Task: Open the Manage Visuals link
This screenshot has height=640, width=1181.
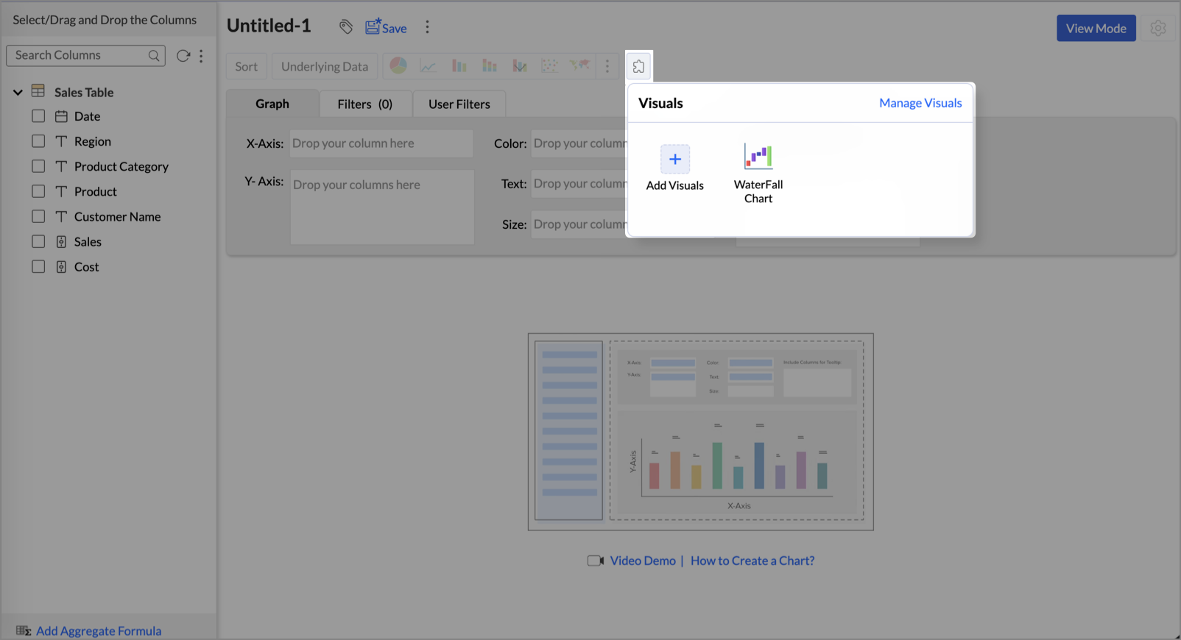Action: click(x=920, y=103)
